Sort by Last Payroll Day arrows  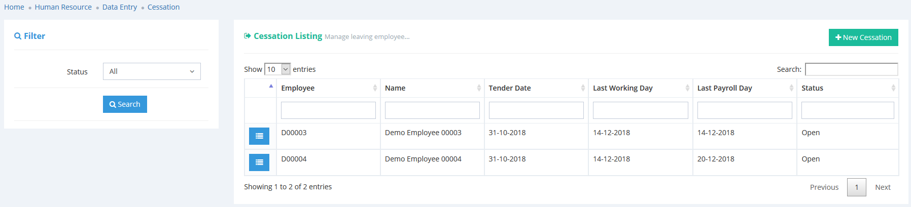(791, 88)
